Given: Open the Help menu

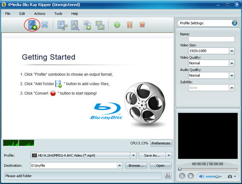Looking at the screenshot, I should tap(75, 14).
